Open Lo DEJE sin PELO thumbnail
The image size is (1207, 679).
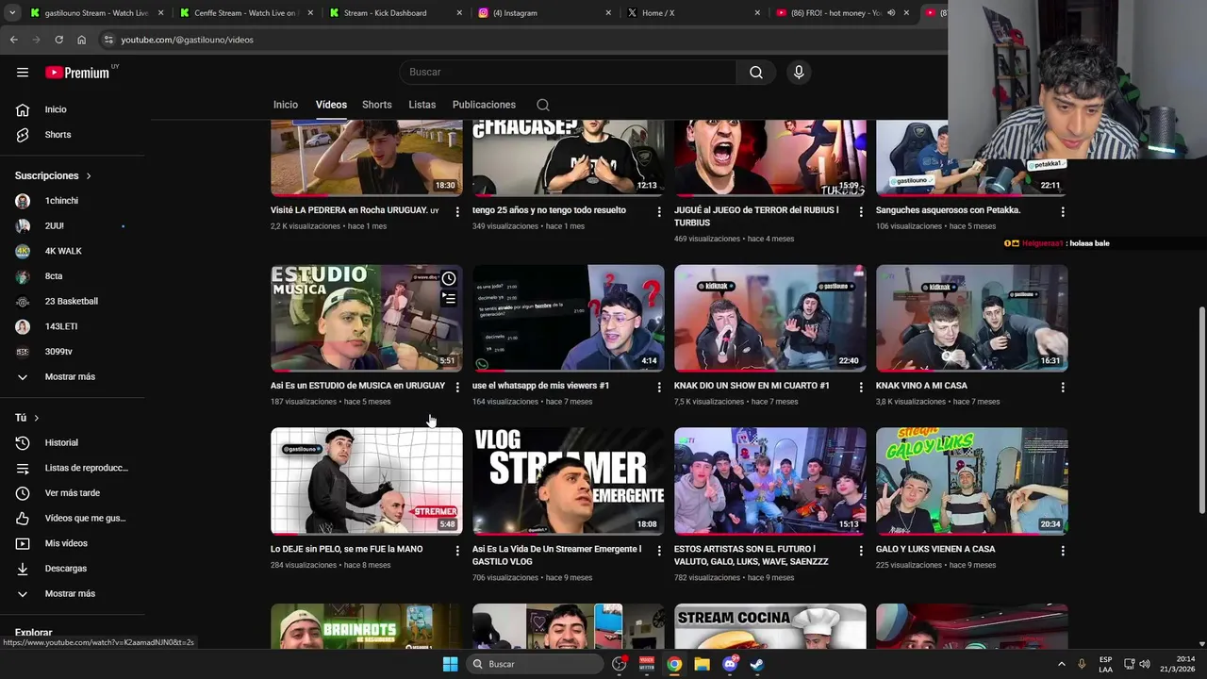(366, 481)
